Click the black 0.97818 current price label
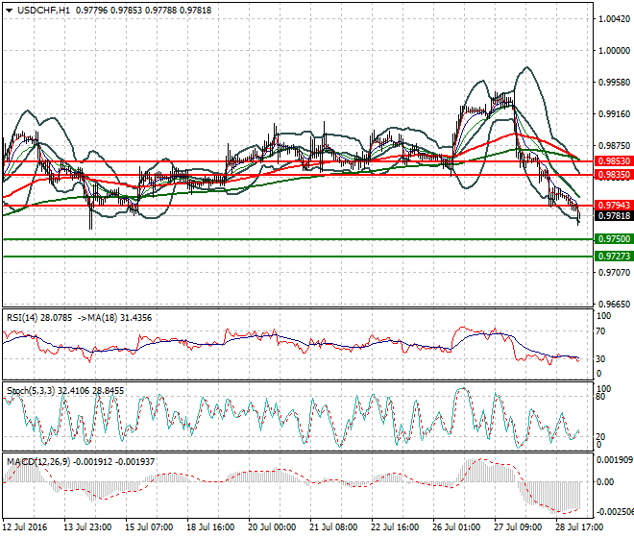Viewport: 634px width, 538px height. pos(614,216)
